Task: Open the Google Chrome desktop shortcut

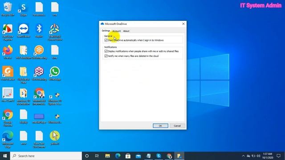Action: pyautogui.click(x=8, y=117)
